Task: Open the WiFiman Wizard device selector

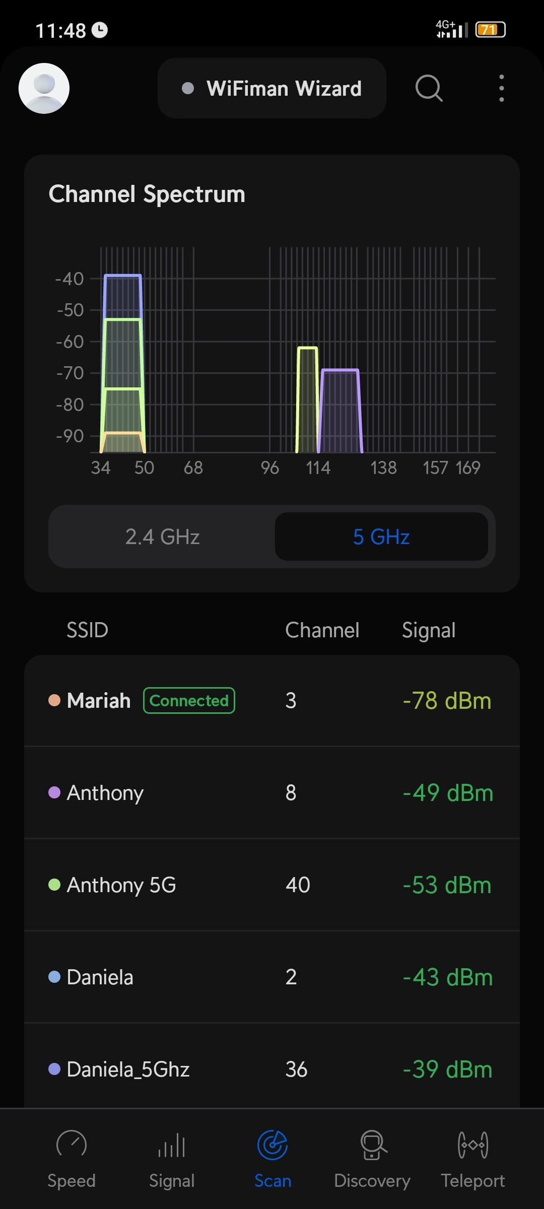Action: pyautogui.click(x=272, y=88)
